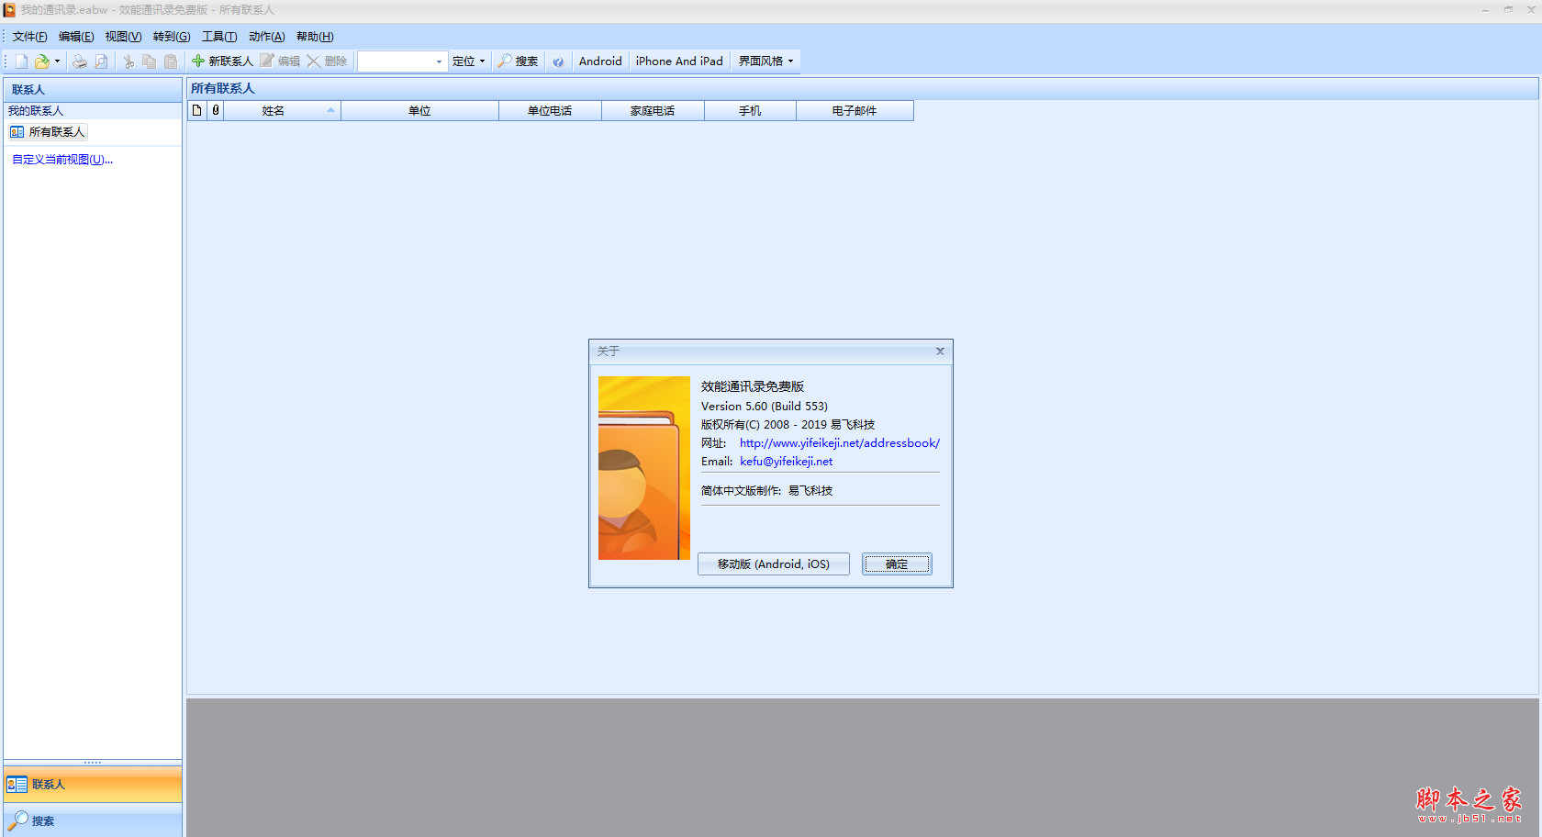Sort by 姓名 column header
This screenshot has height=837, width=1542.
coord(282,111)
